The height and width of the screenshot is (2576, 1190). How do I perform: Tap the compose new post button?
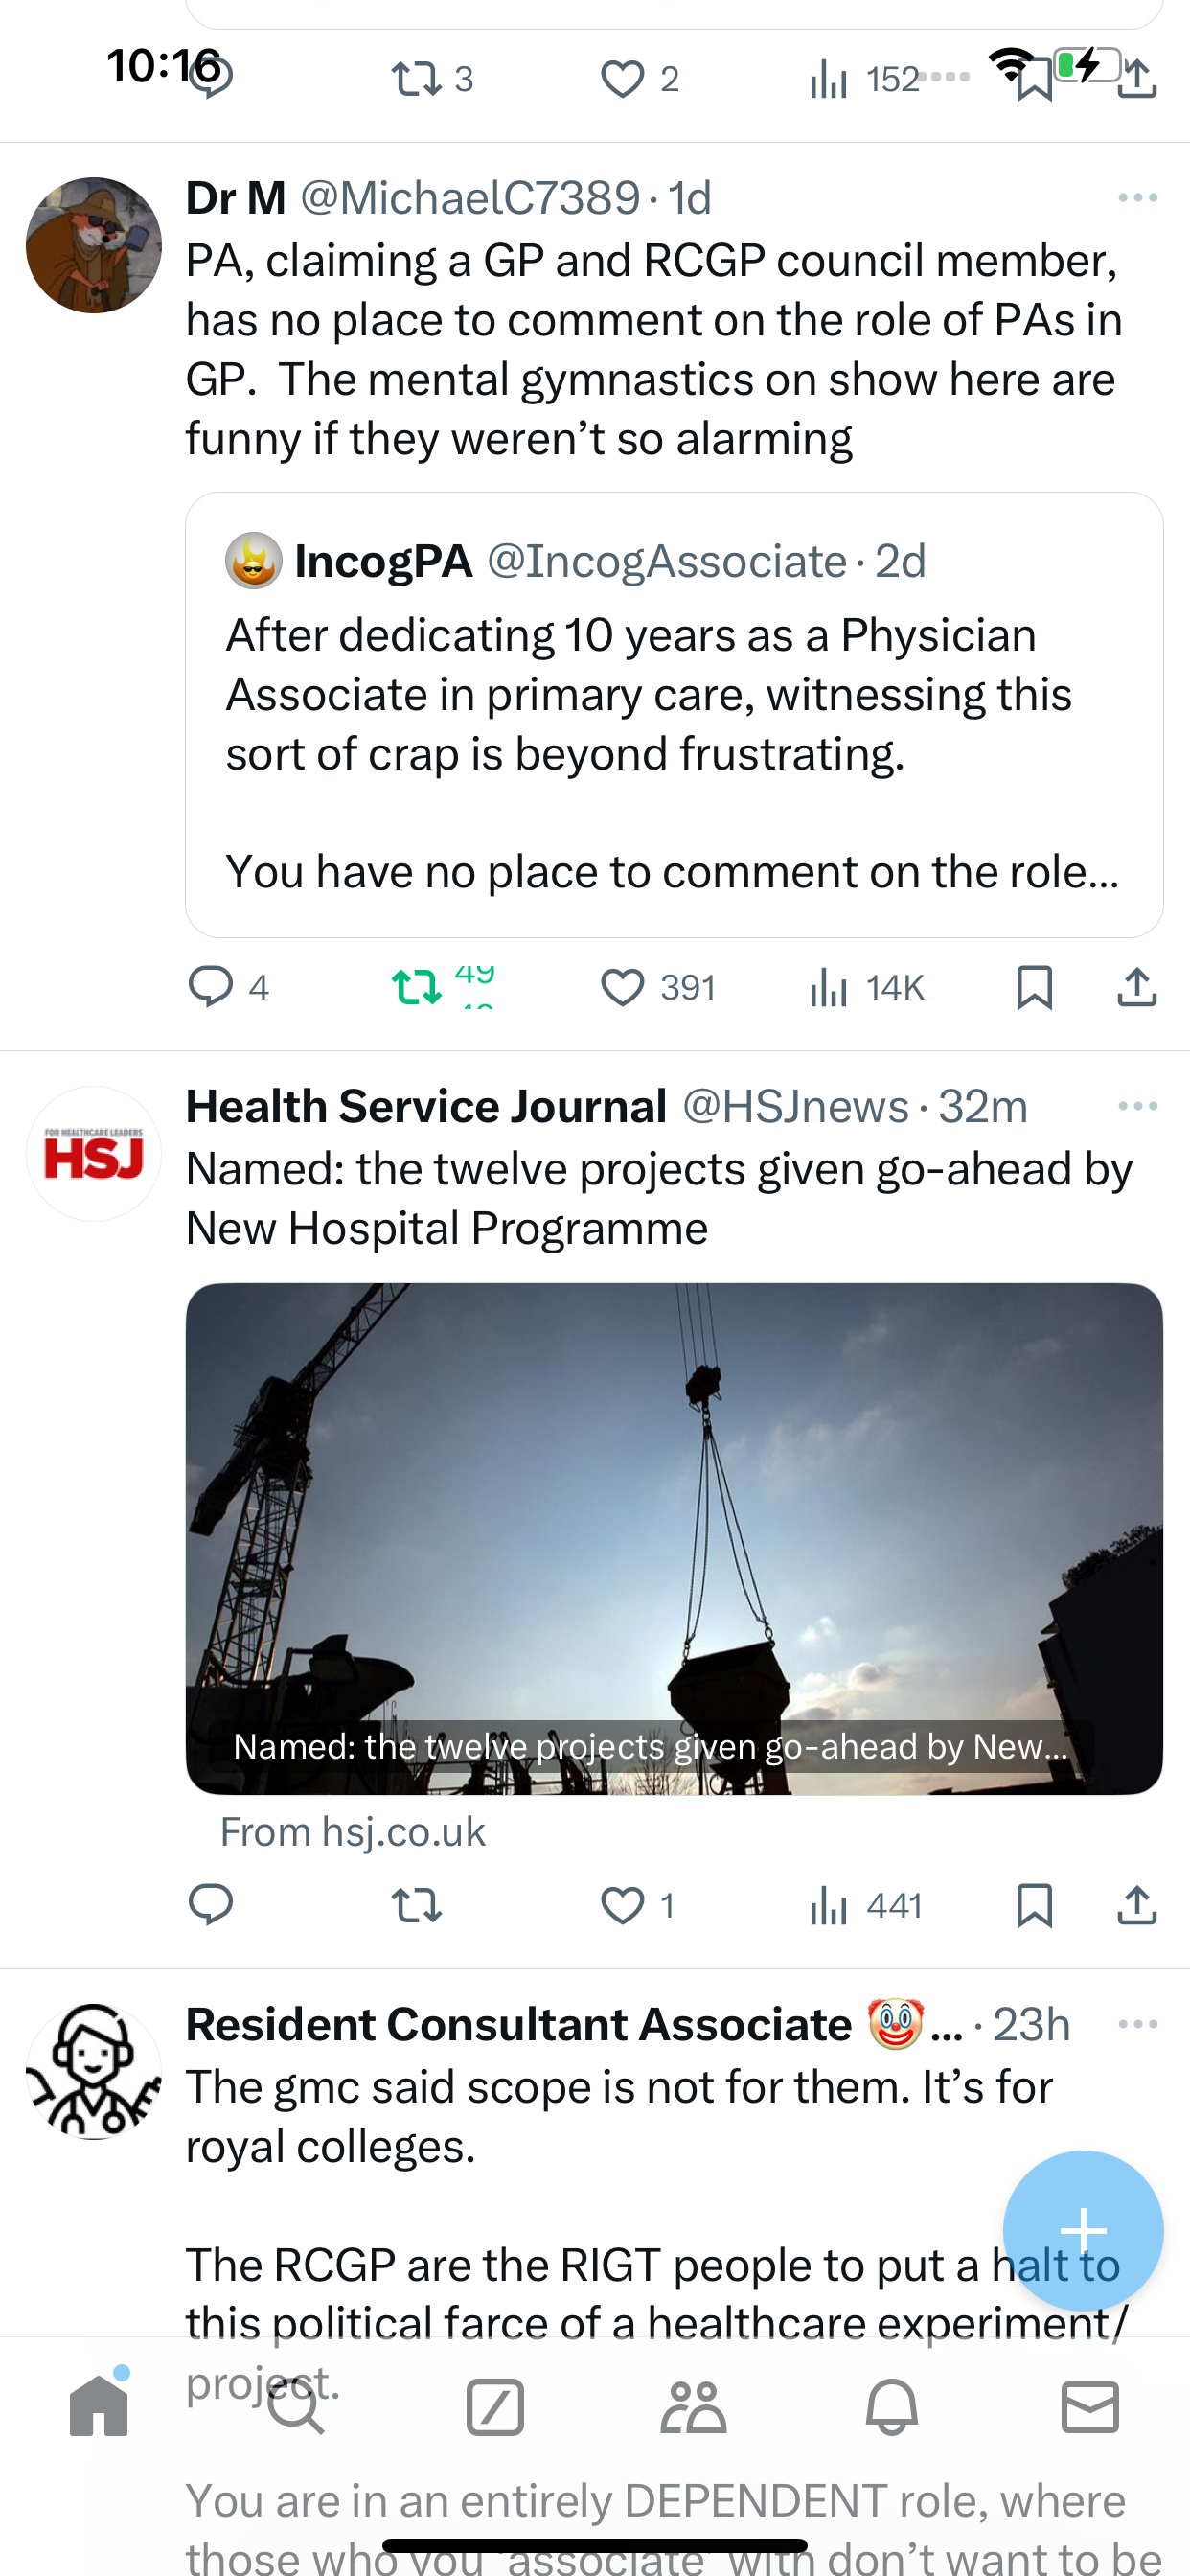click(x=1083, y=2230)
